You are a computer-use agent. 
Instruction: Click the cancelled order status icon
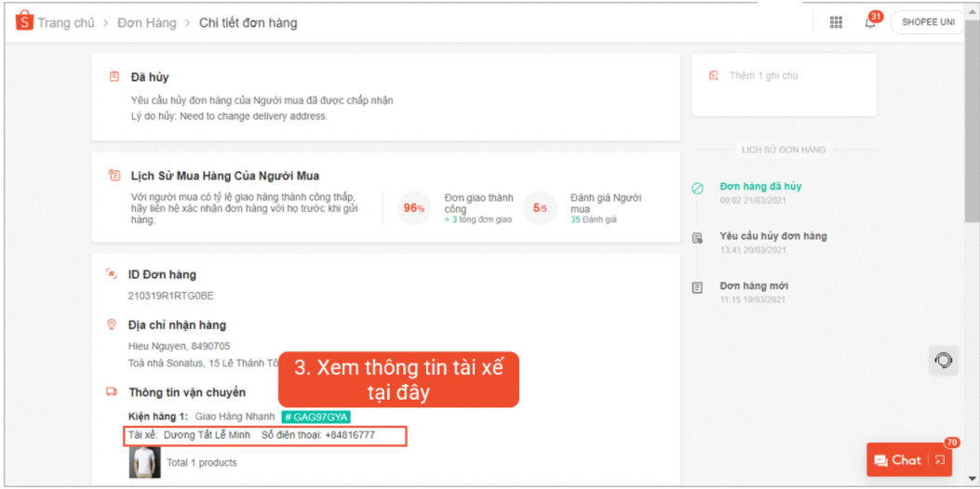coord(697,188)
